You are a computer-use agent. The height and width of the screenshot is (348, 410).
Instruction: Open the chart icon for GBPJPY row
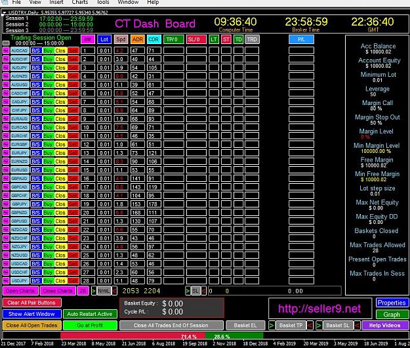[x=6, y=204]
